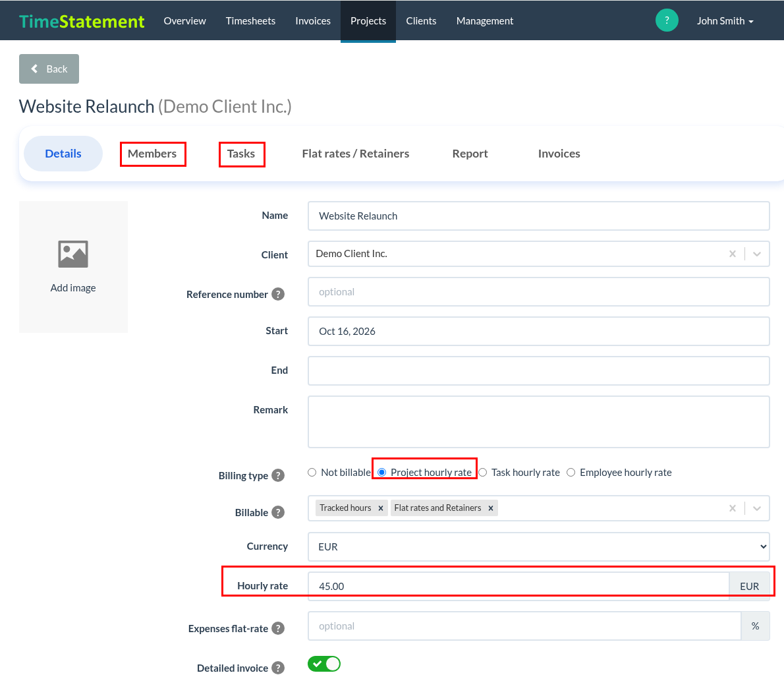The image size is (784, 675).
Task: Open Billing type help icon
Action: (x=278, y=475)
